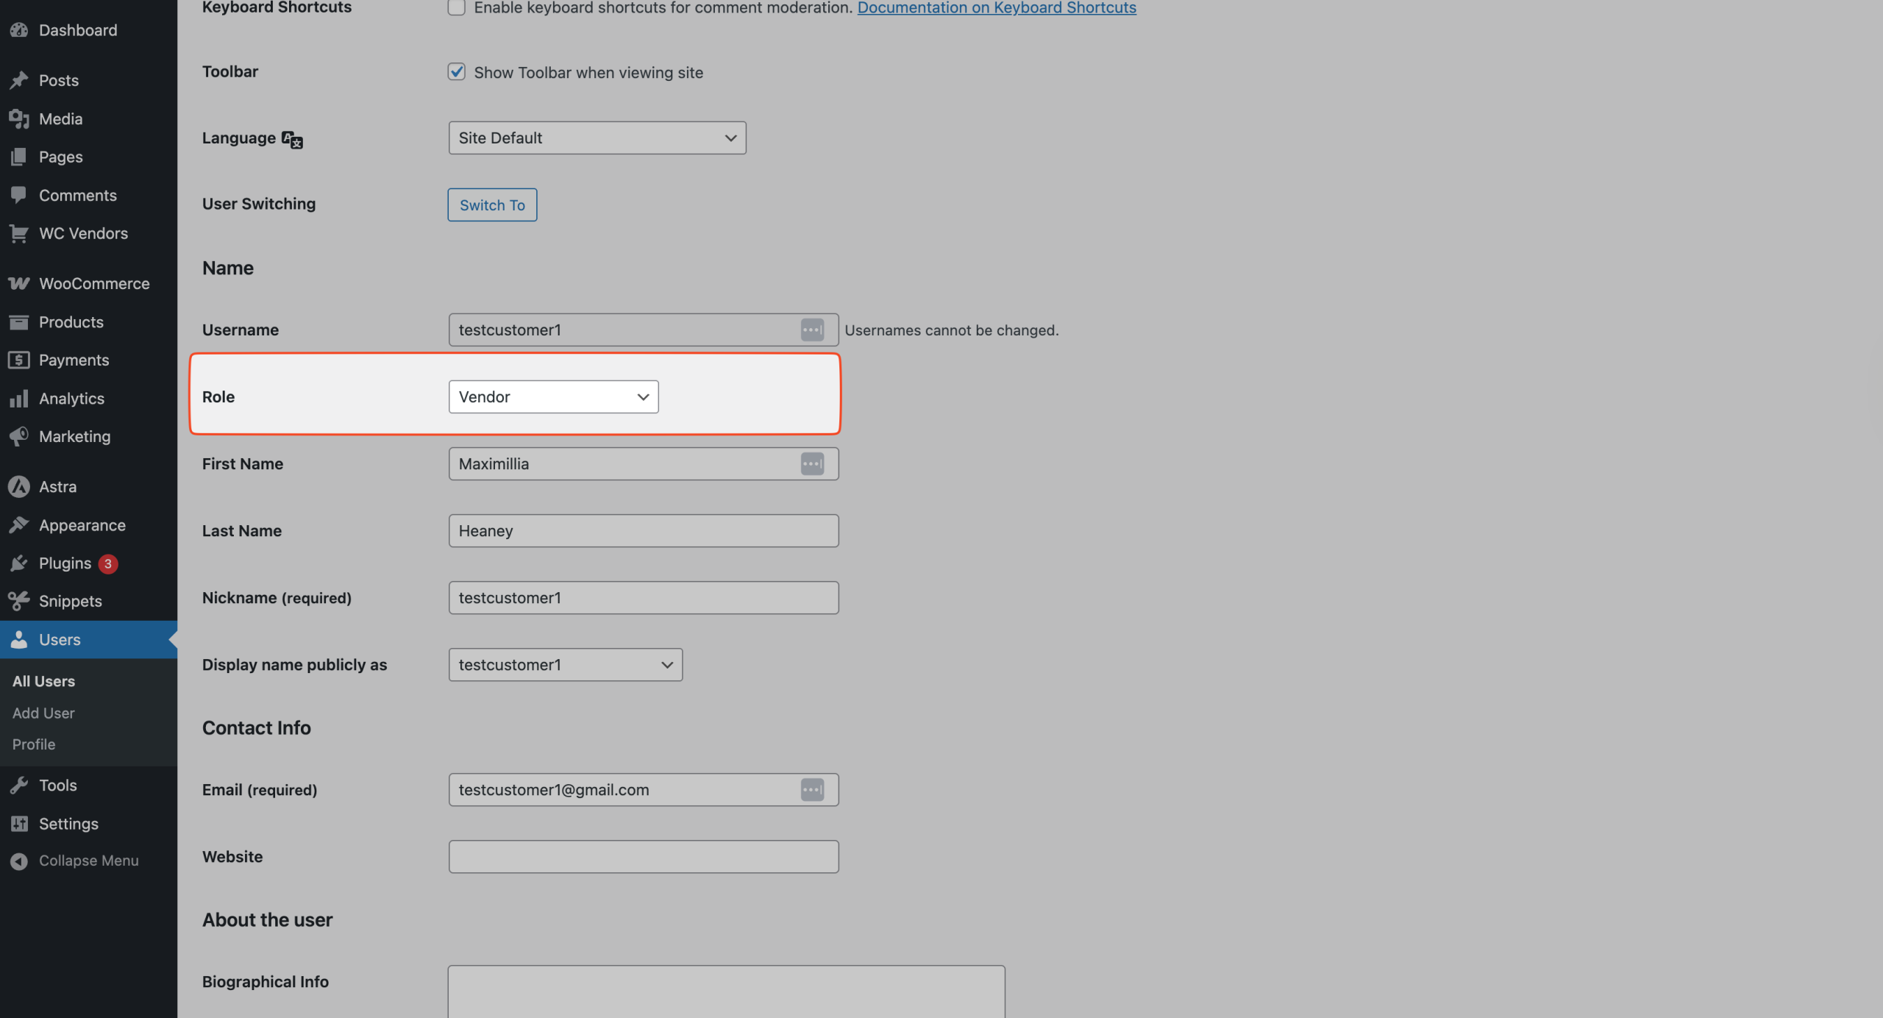Open the Tools menu item
The image size is (1883, 1018).
point(88,785)
